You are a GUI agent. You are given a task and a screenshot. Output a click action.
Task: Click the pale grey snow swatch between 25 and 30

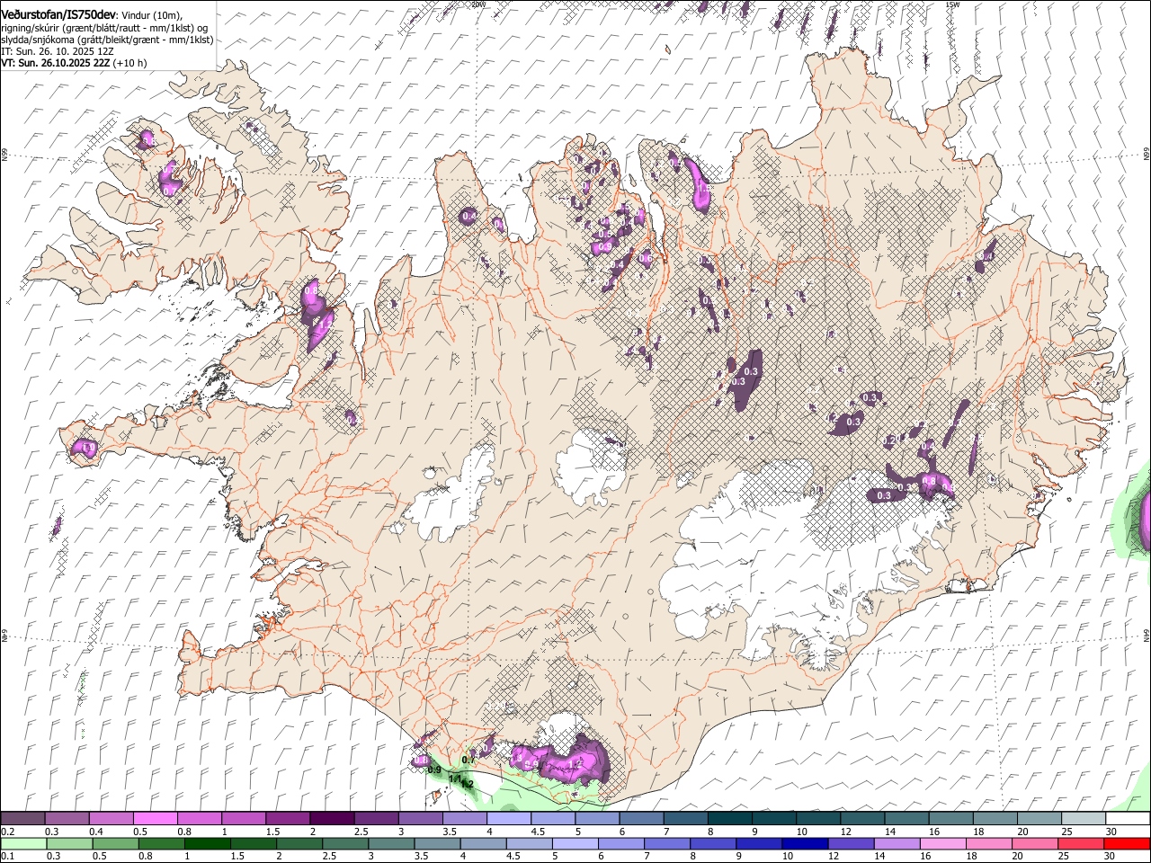(1084, 818)
